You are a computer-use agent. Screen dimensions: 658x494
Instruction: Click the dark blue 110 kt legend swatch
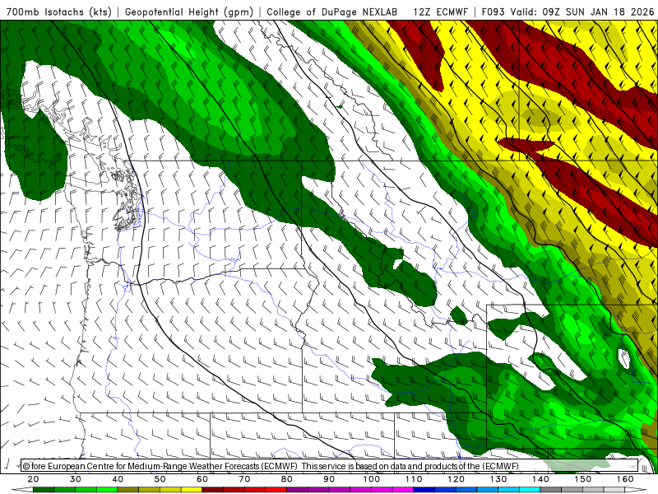424,490
